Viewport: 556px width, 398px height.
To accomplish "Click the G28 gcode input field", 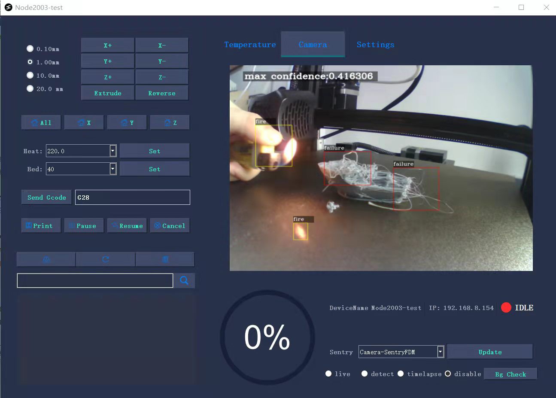I will pyautogui.click(x=132, y=197).
